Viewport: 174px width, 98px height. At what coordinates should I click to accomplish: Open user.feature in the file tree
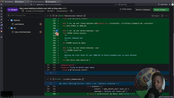(19, 24)
